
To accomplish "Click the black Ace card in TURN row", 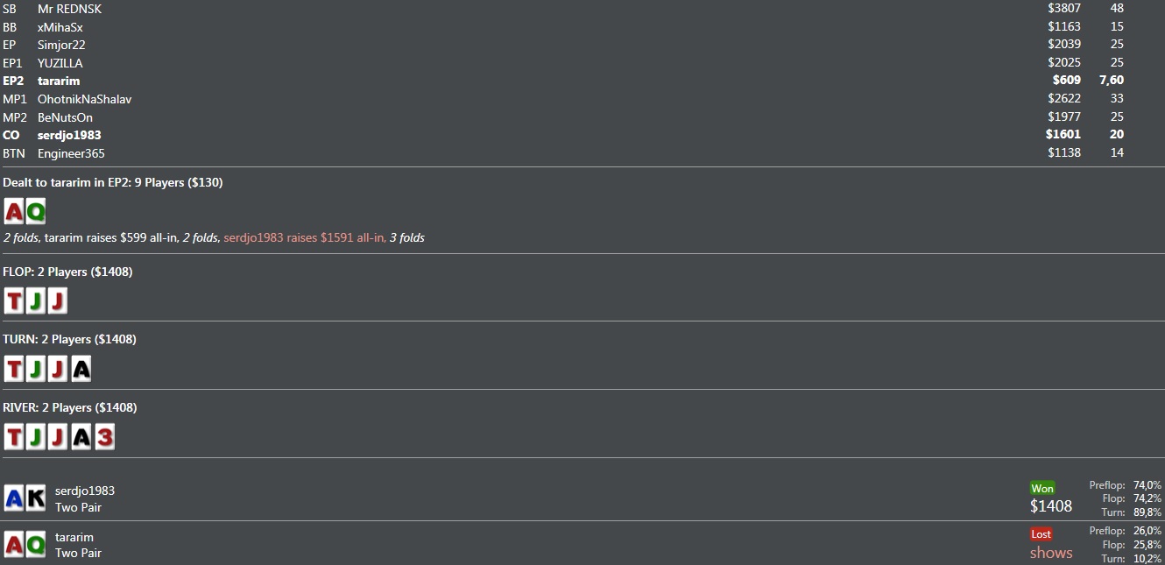I will pos(81,369).
